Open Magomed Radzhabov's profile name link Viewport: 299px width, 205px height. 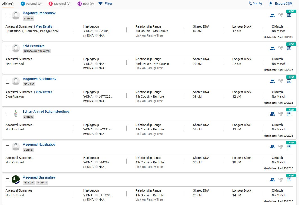[39, 145]
